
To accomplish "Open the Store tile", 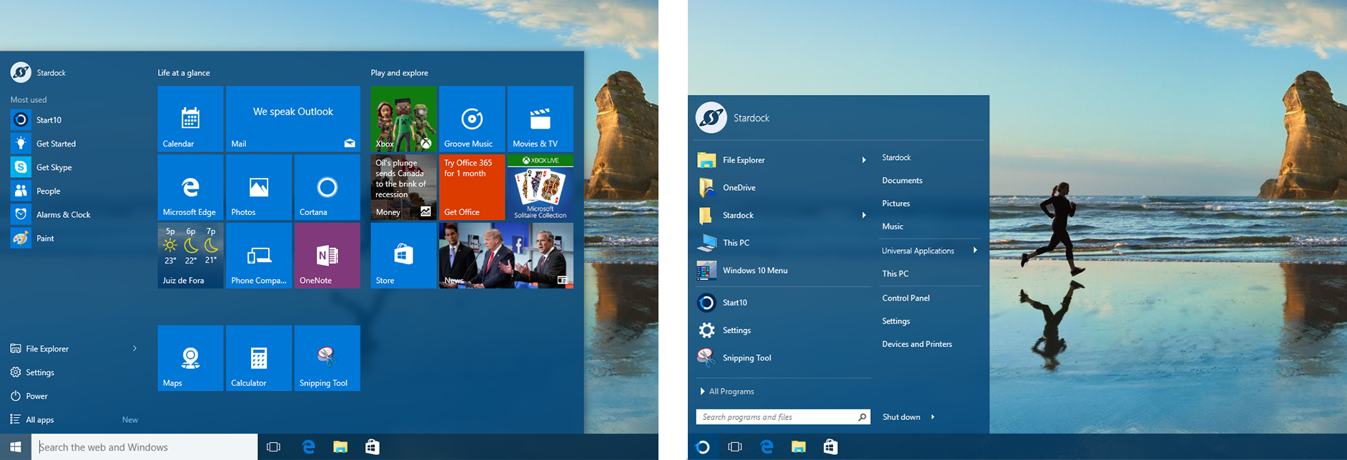I will (404, 256).
